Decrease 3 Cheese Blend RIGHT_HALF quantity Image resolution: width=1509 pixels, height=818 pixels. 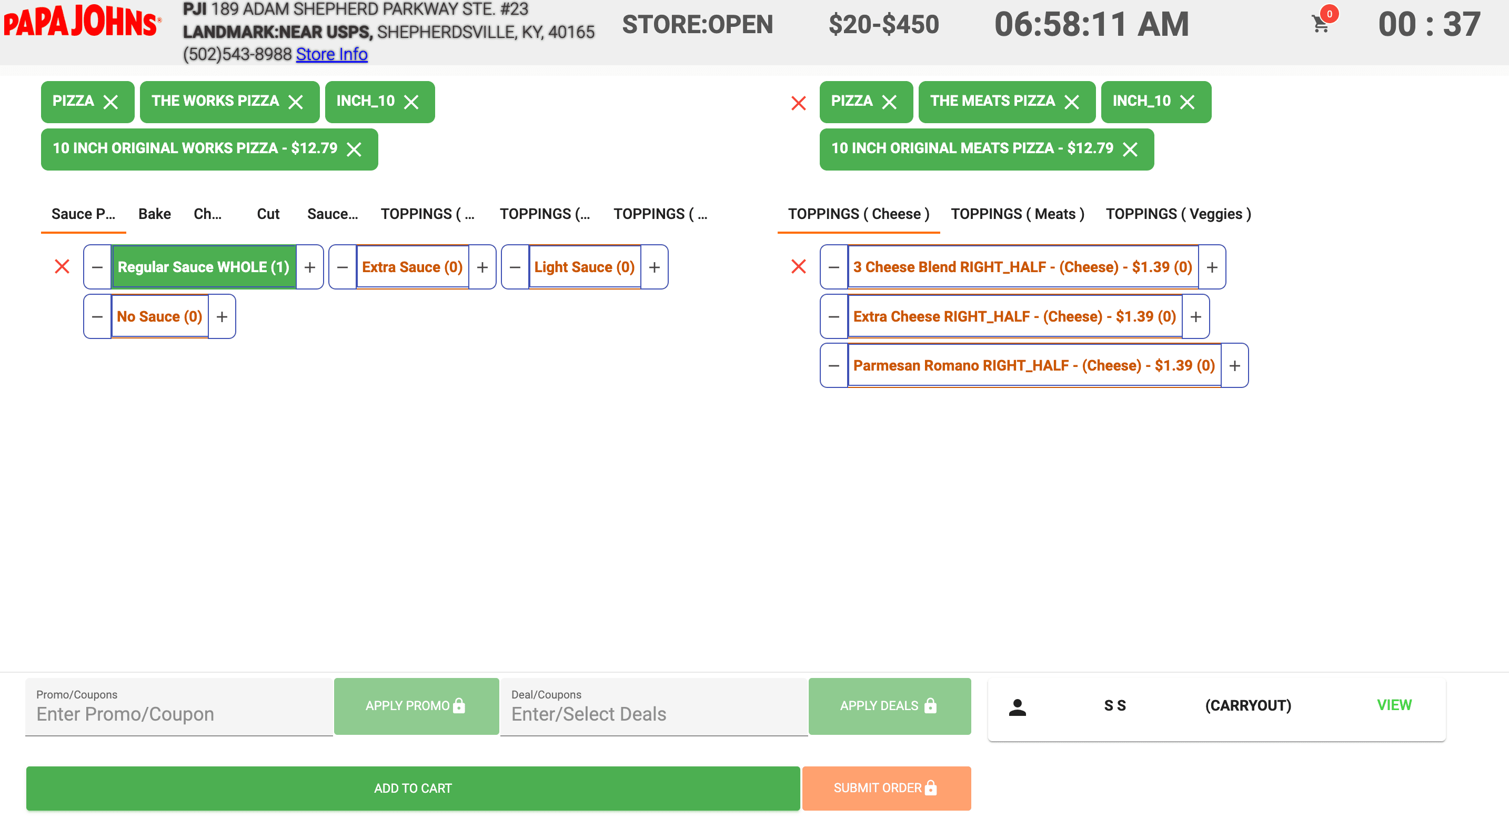[x=833, y=267]
